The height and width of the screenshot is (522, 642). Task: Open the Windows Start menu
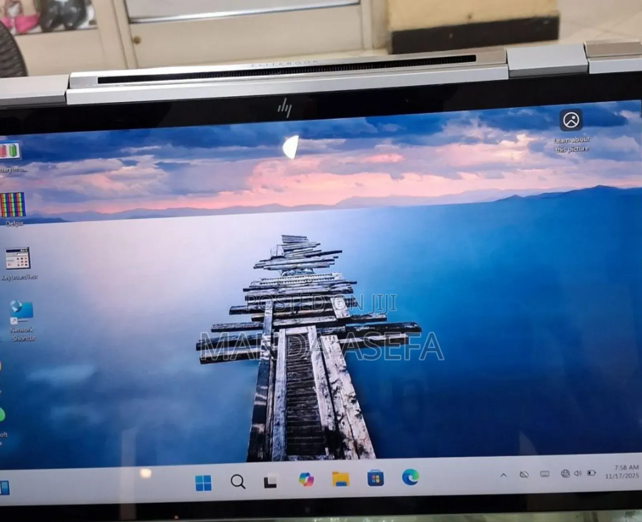pos(203,483)
